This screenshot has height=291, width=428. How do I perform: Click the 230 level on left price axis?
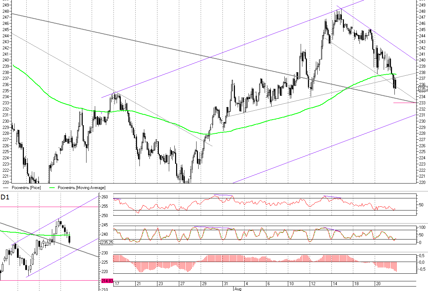point(5,121)
